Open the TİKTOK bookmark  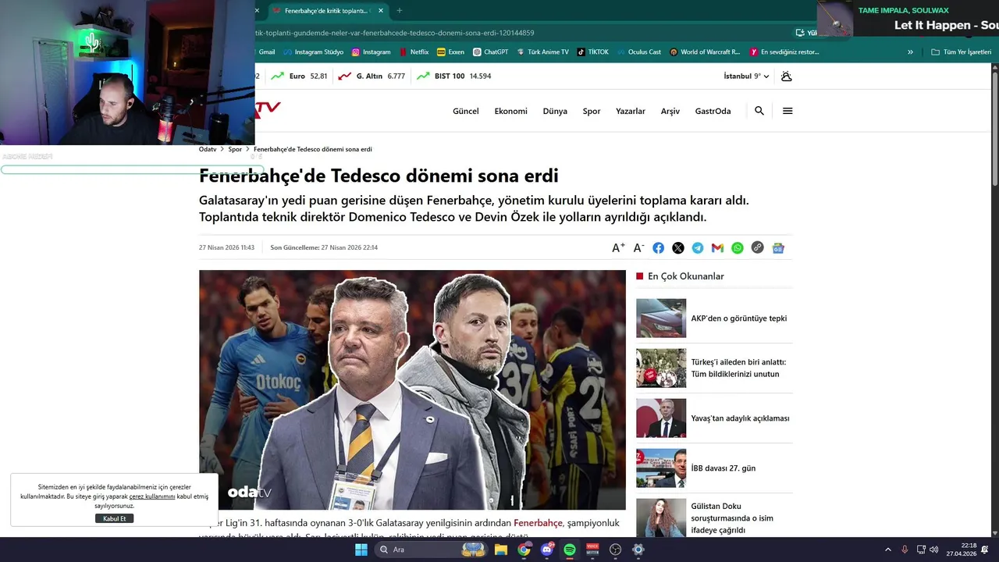click(592, 52)
